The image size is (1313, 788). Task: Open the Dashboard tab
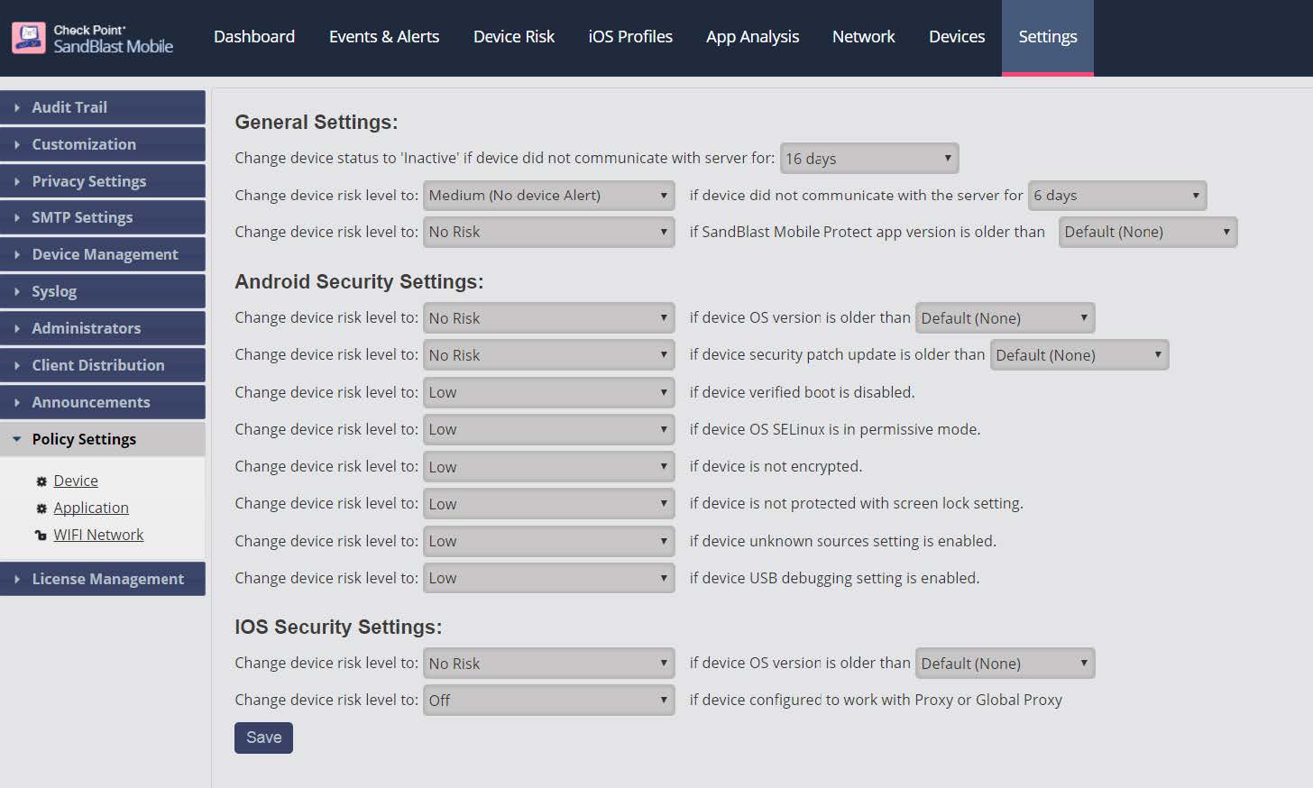(254, 37)
